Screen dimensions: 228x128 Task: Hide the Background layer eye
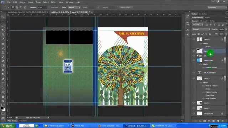tap(194, 113)
